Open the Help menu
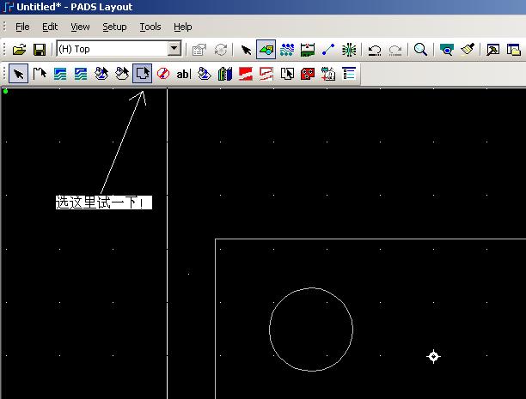Screen dimensions: 526x399 [x=183, y=27]
